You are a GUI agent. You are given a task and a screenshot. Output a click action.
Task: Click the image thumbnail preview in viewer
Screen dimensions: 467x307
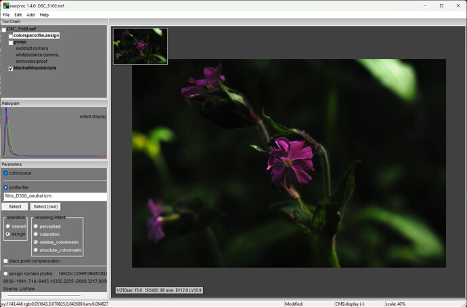[x=140, y=47]
